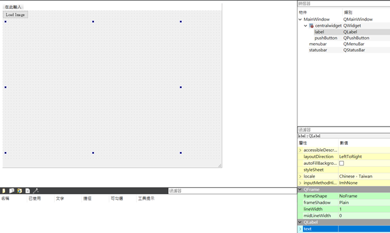Screen dimensions: 390x233
Task: Click the Action Editor filter field
Action: (x=233, y=191)
